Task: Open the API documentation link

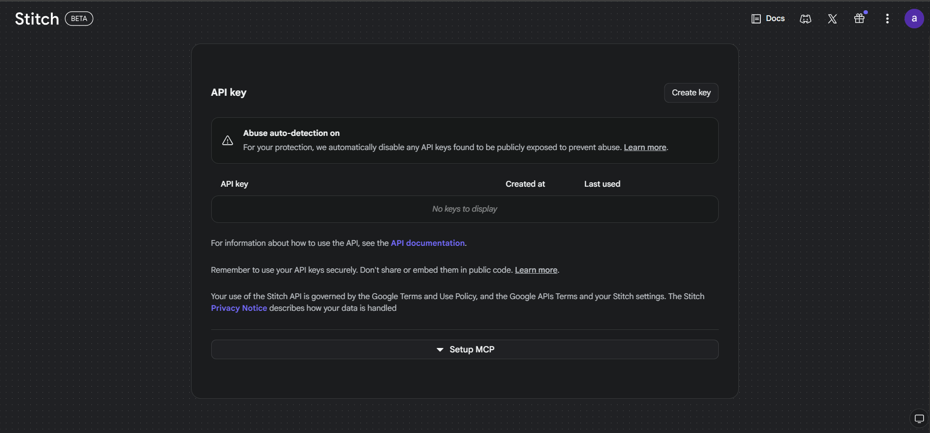Action: 428,243
